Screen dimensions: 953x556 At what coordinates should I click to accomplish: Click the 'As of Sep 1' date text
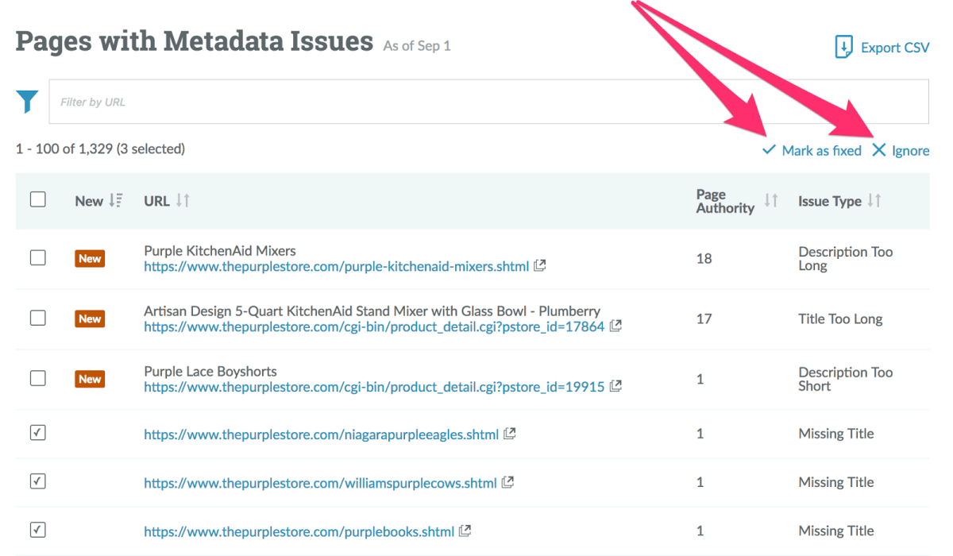pyautogui.click(x=417, y=46)
